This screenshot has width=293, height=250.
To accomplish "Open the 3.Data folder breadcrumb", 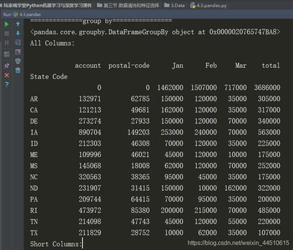I will pyautogui.click(x=174, y=6).
